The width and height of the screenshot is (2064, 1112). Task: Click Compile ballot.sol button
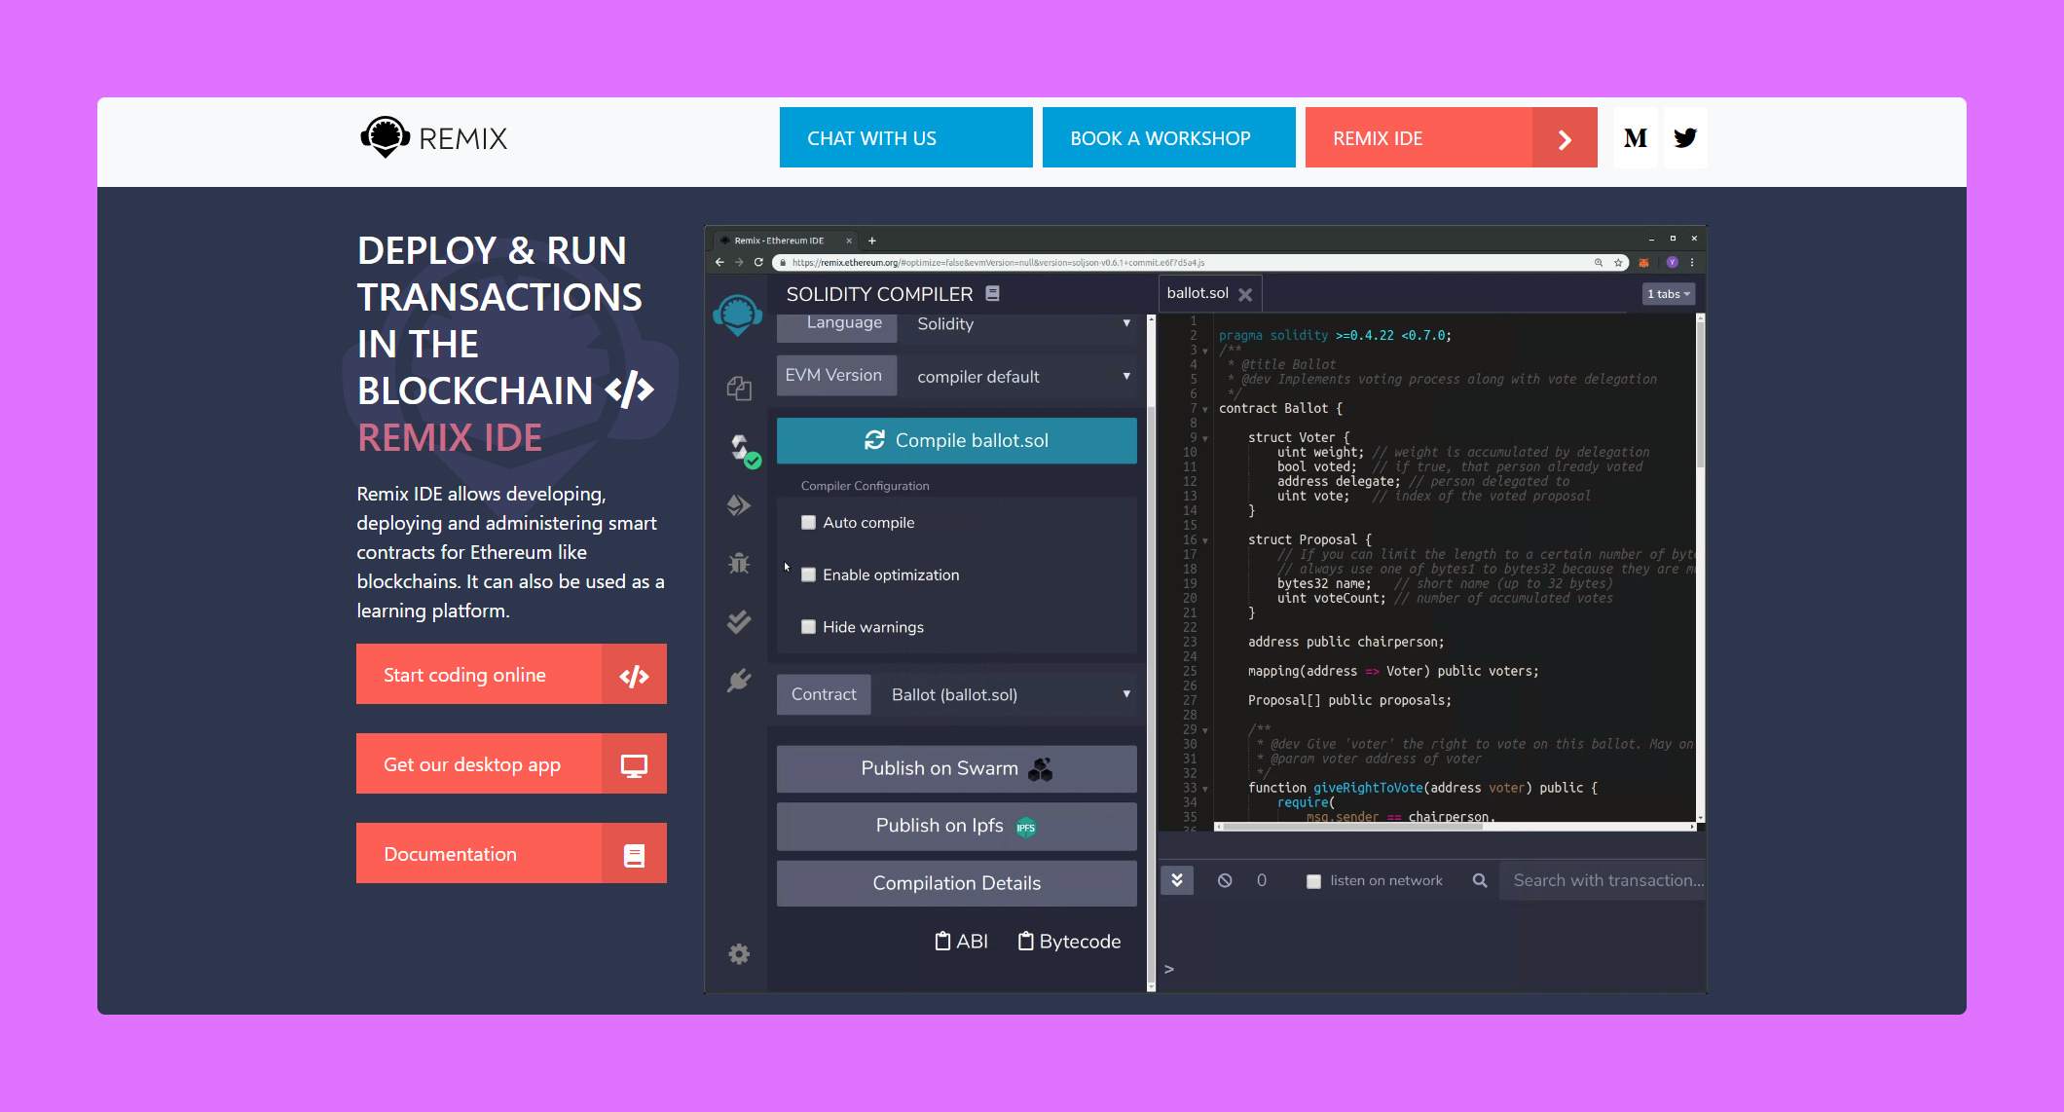pos(956,440)
